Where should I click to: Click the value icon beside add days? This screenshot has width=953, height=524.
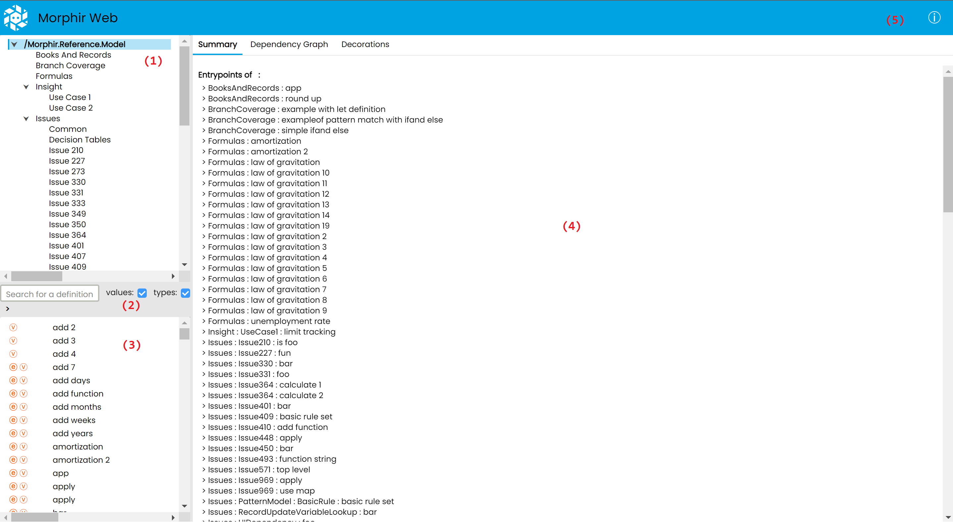point(24,381)
